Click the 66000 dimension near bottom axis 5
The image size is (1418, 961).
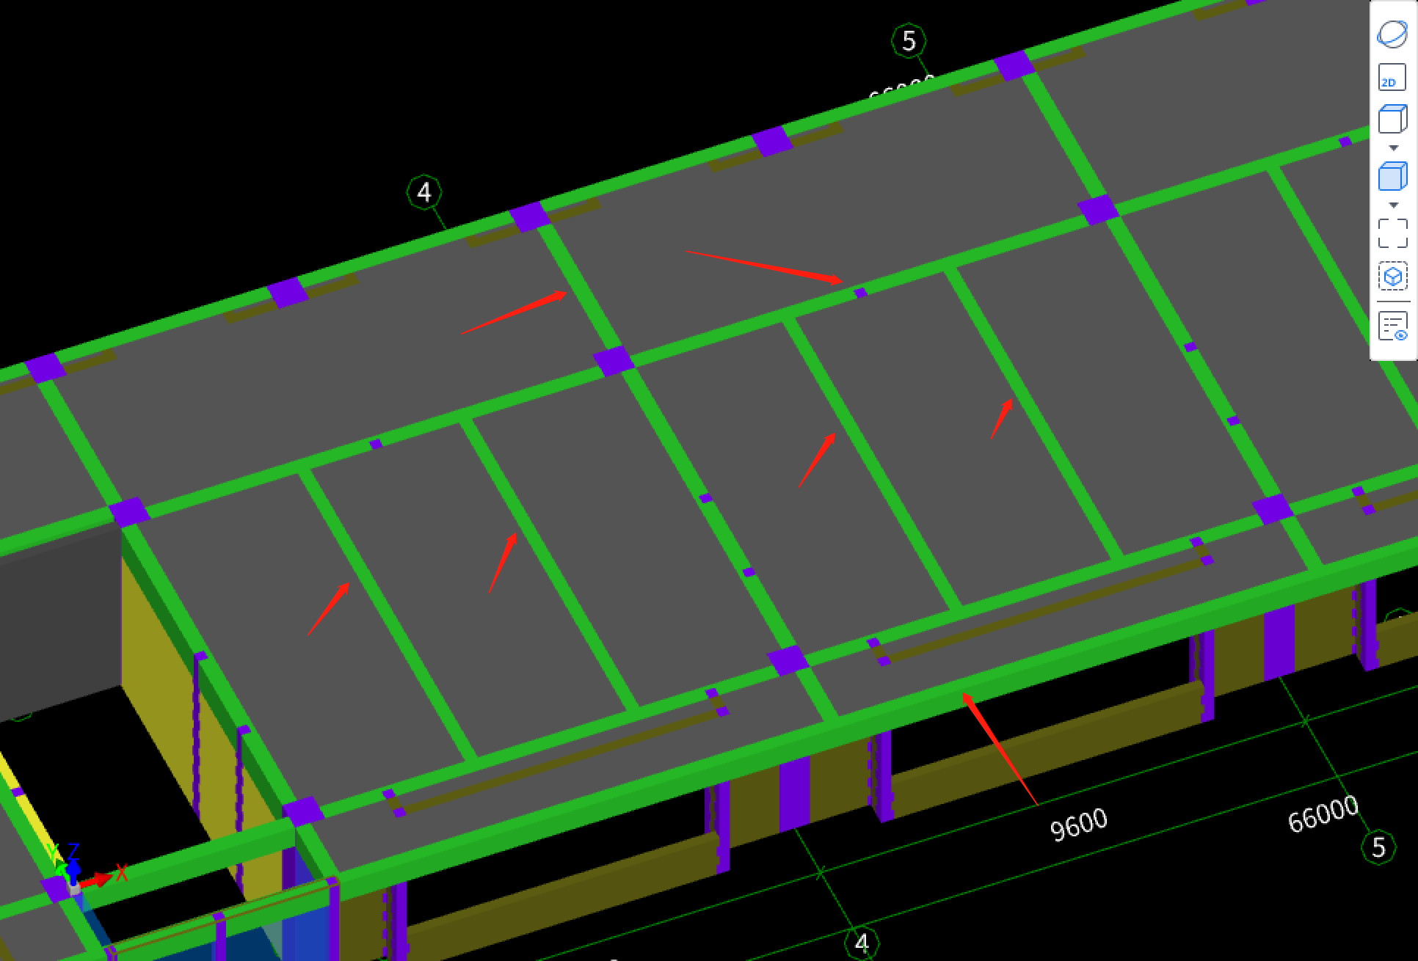[x=1323, y=814]
